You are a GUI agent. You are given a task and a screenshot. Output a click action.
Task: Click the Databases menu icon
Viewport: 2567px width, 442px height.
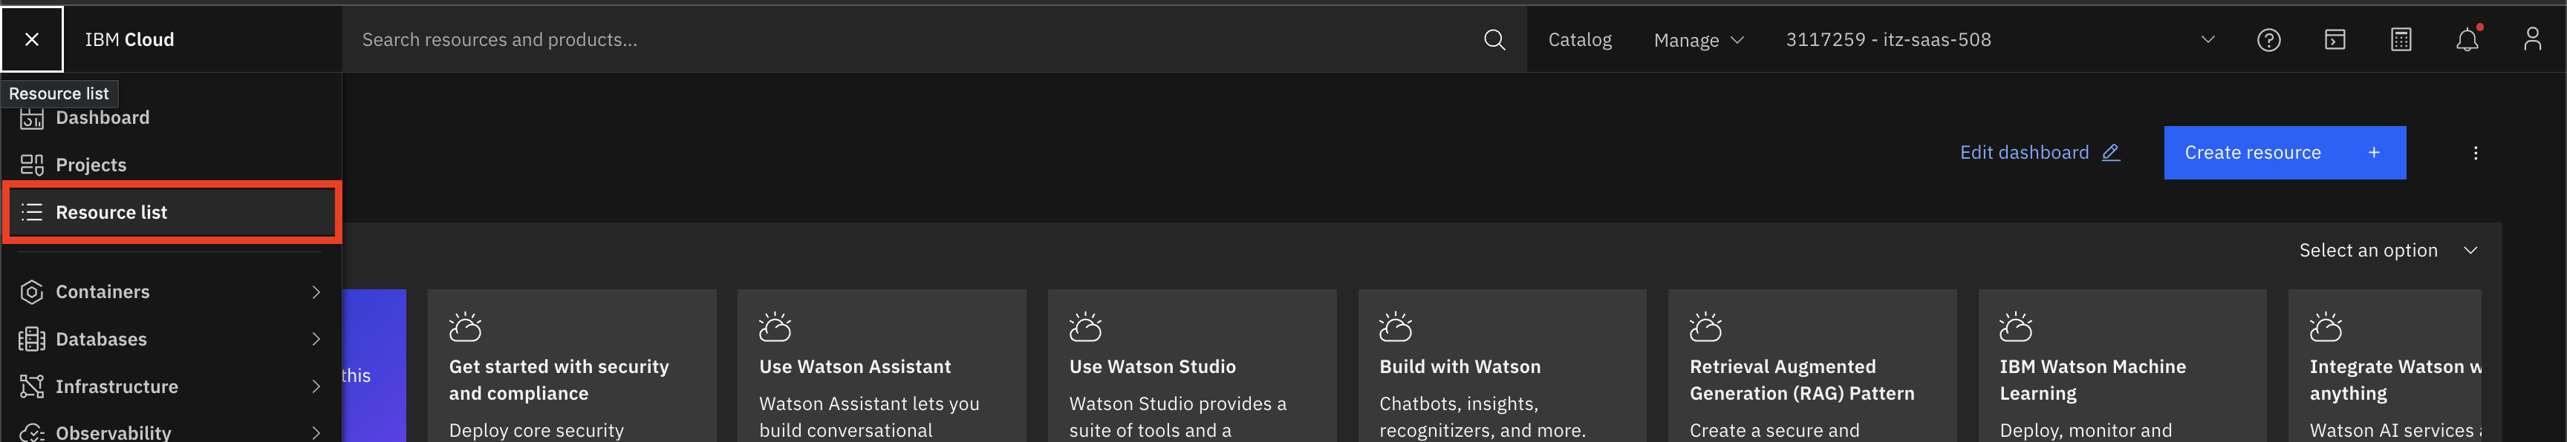point(32,340)
